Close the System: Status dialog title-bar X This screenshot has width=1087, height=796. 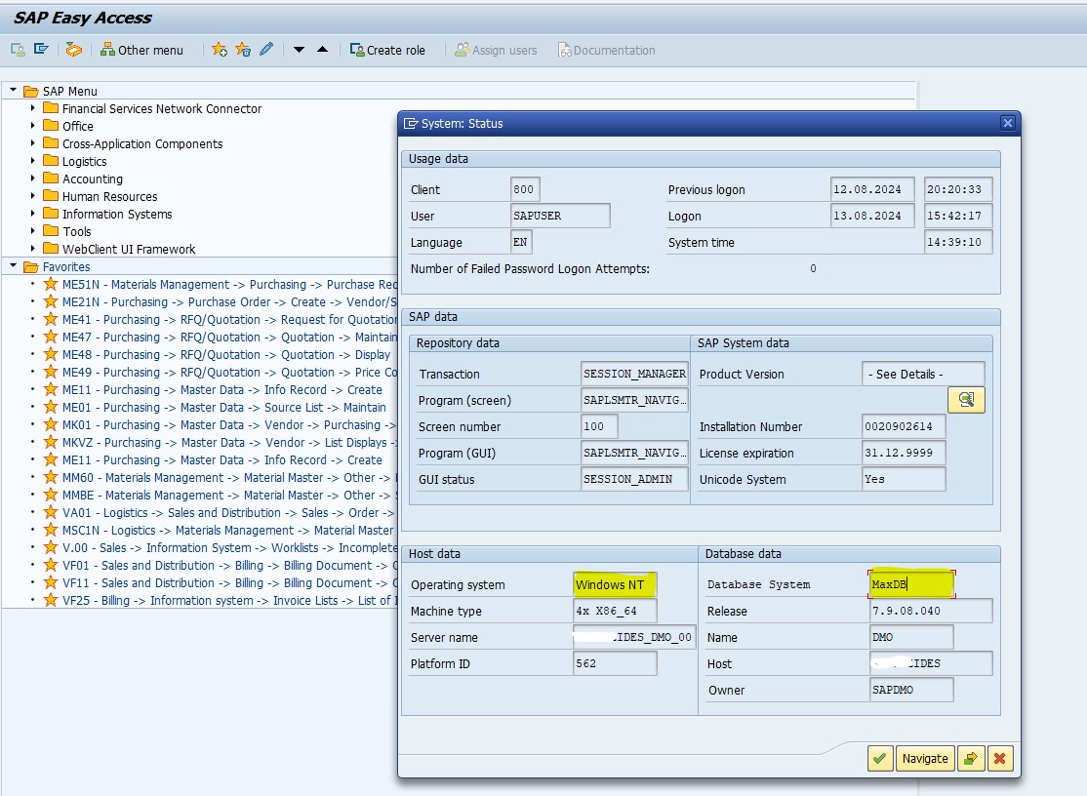tap(1008, 123)
